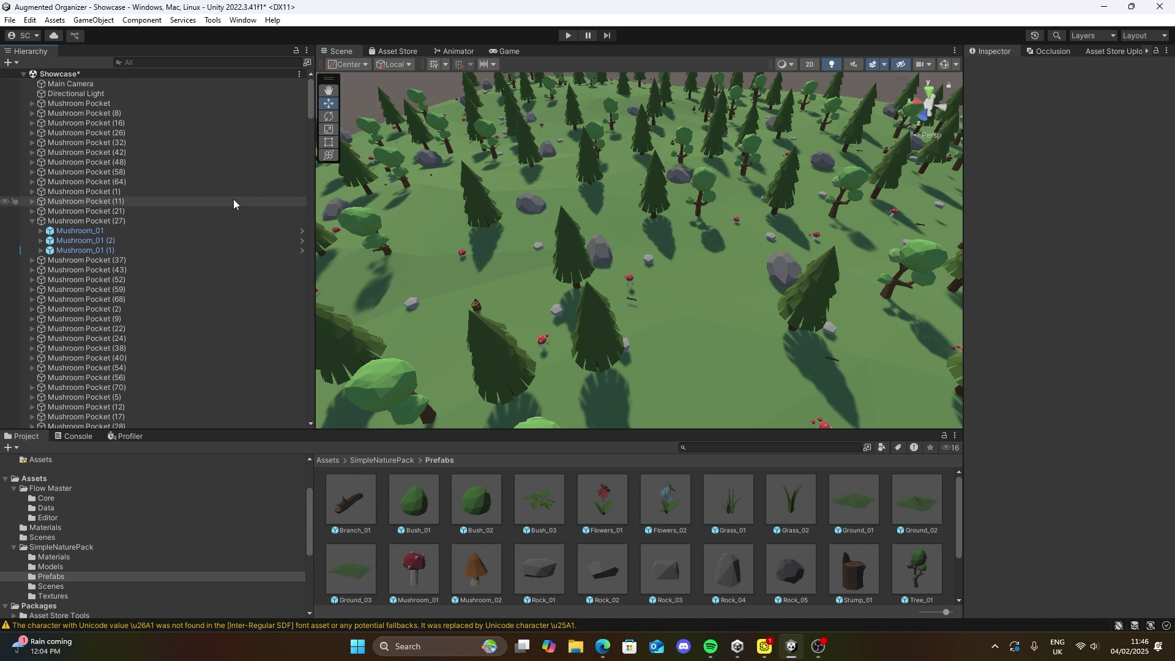
Task: Collapse SimpleNaturePack folder in Project
Action: [x=13, y=547]
